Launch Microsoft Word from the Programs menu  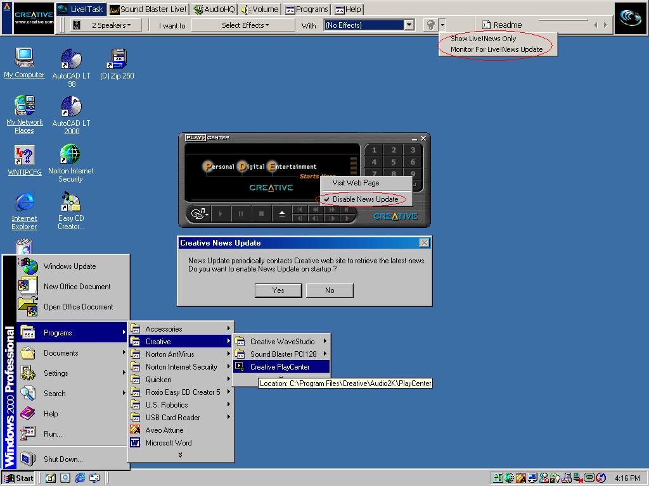tap(181, 443)
